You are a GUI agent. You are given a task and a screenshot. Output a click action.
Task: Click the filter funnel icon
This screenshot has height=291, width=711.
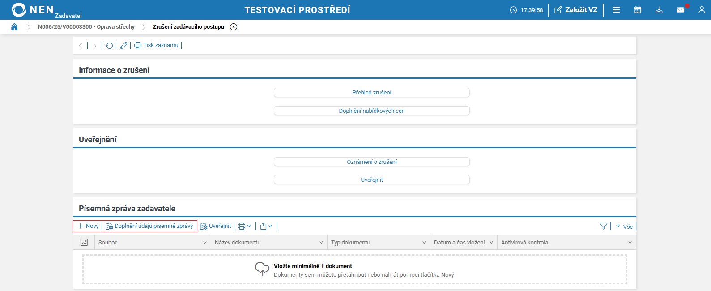[x=604, y=226]
